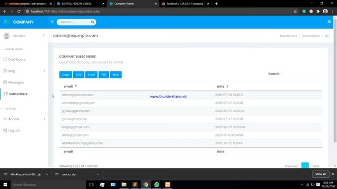The width and height of the screenshot is (337, 189).
Task: Open a new browser tab
Action: [216, 4]
